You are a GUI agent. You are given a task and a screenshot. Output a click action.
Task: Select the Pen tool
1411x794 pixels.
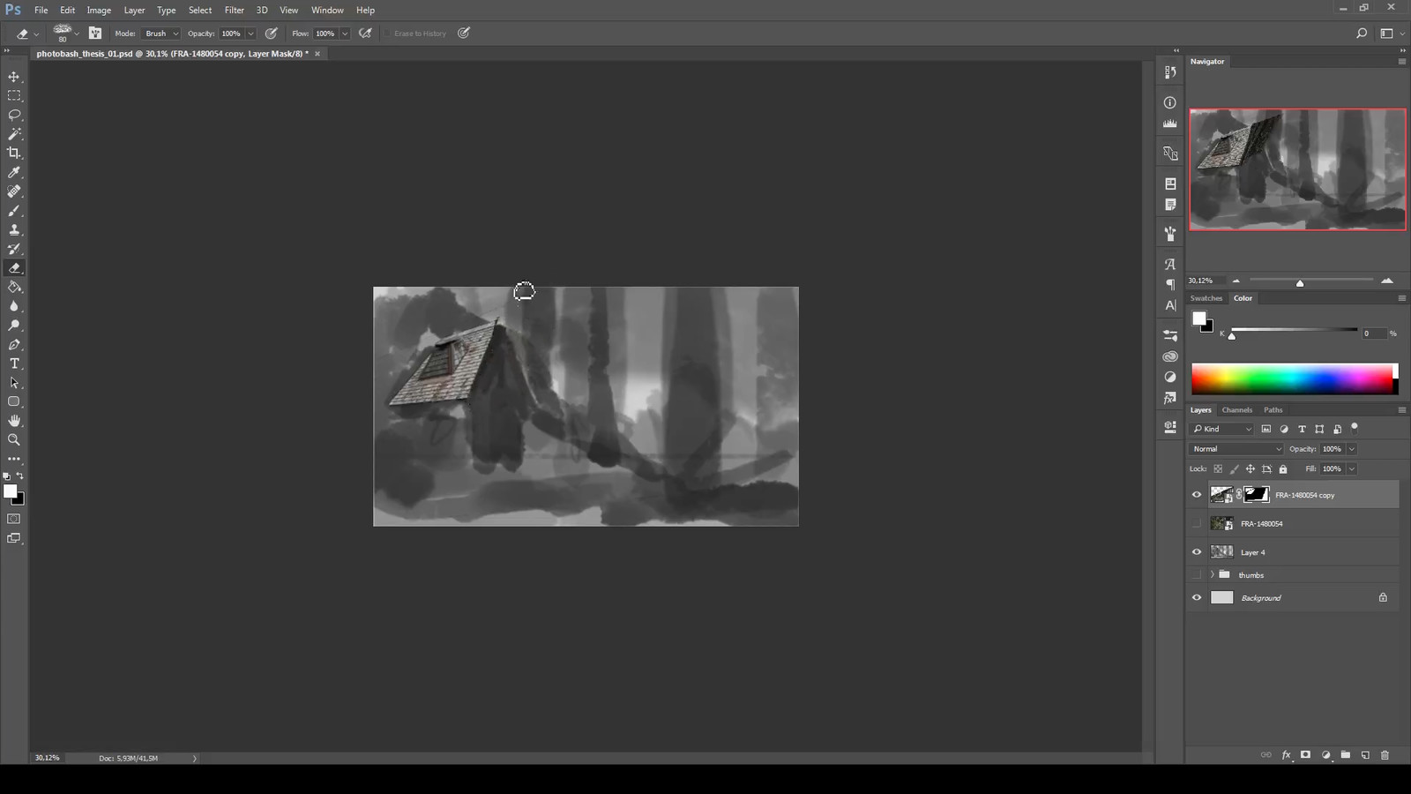click(14, 345)
